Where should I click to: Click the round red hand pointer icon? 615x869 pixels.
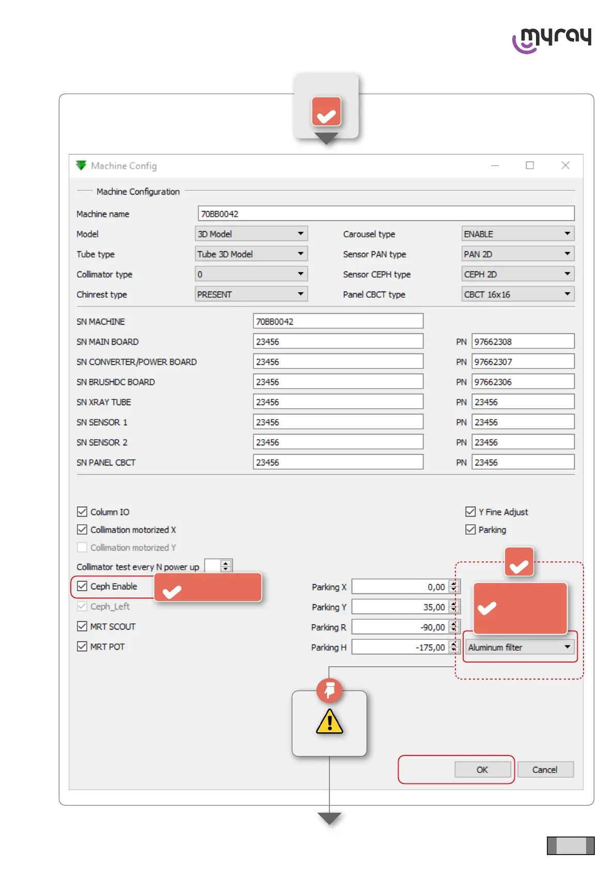[x=329, y=690]
